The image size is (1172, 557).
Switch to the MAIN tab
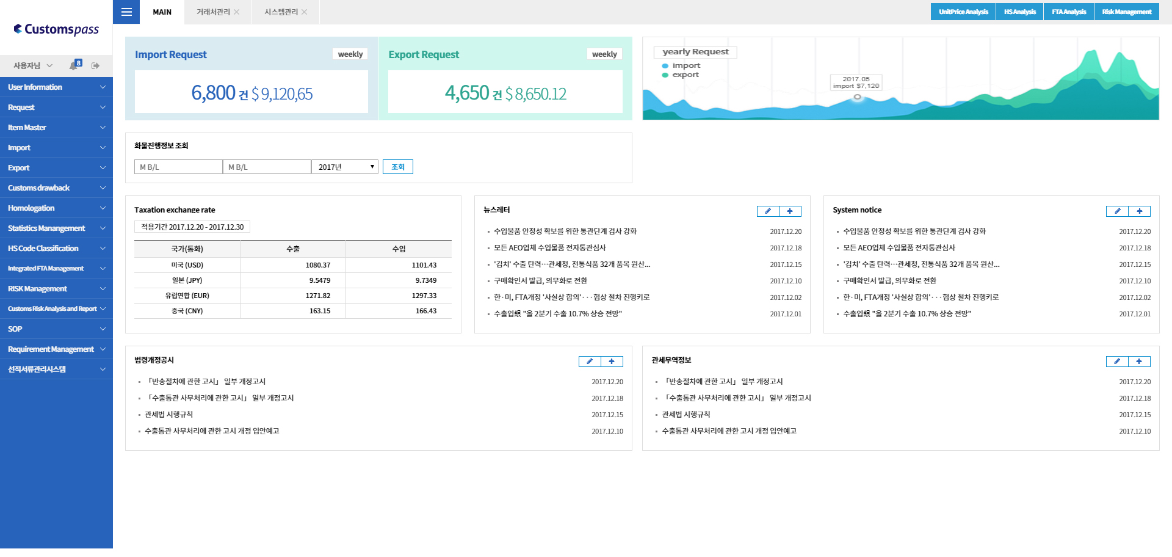point(162,12)
